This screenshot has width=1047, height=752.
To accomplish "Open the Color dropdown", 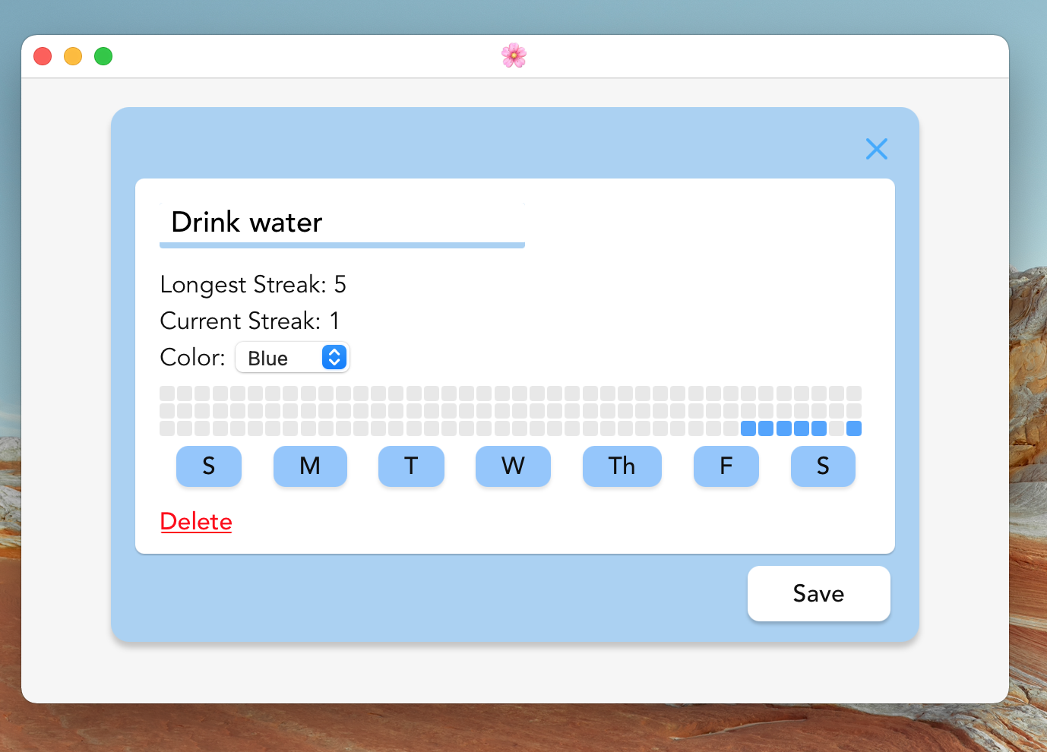I will pos(292,357).
